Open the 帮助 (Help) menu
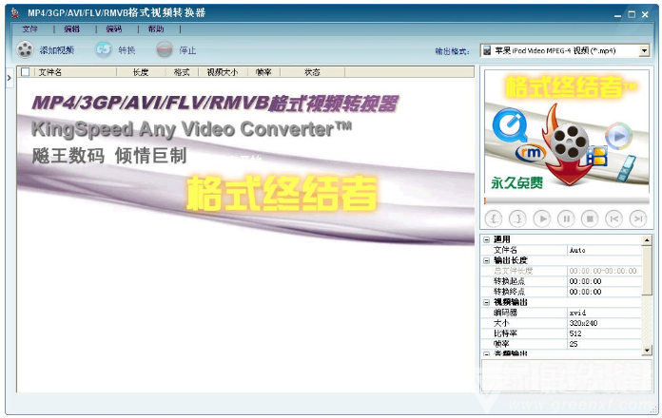Viewport: 662px width, 418px height. click(156, 29)
